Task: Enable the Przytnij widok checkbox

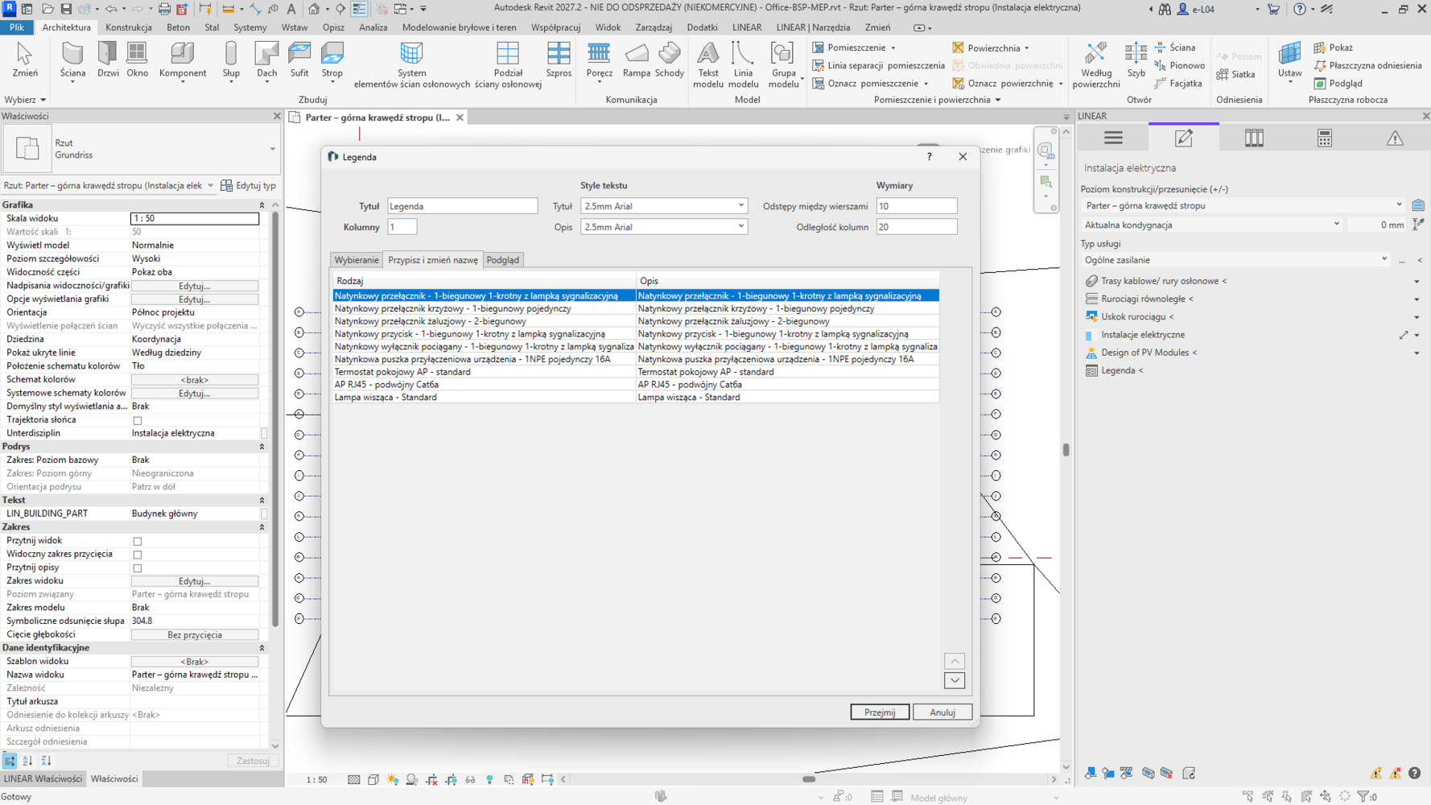Action: click(x=138, y=541)
